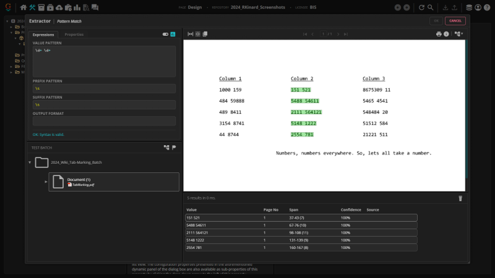Select the result row '151 521'
Image resolution: width=495 pixels, height=278 pixels.
coord(301,218)
